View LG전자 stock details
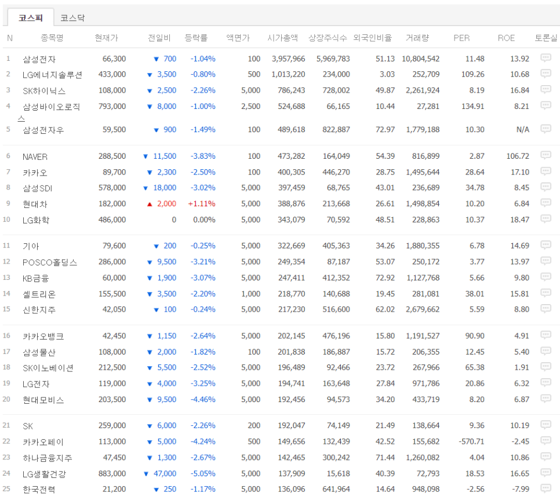This screenshot has width=560, height=500. tap(36, 384)
